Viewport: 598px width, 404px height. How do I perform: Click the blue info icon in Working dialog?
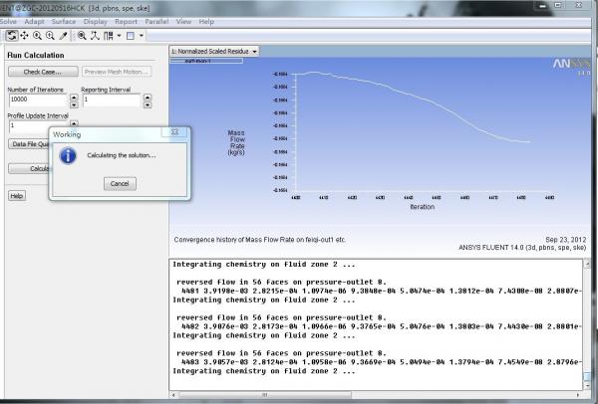(68, 156)
